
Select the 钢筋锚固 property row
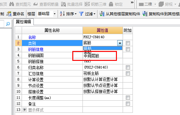point(52,55)
